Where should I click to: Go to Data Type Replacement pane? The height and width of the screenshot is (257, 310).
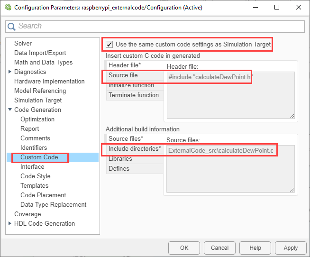[x=53, y=205]
